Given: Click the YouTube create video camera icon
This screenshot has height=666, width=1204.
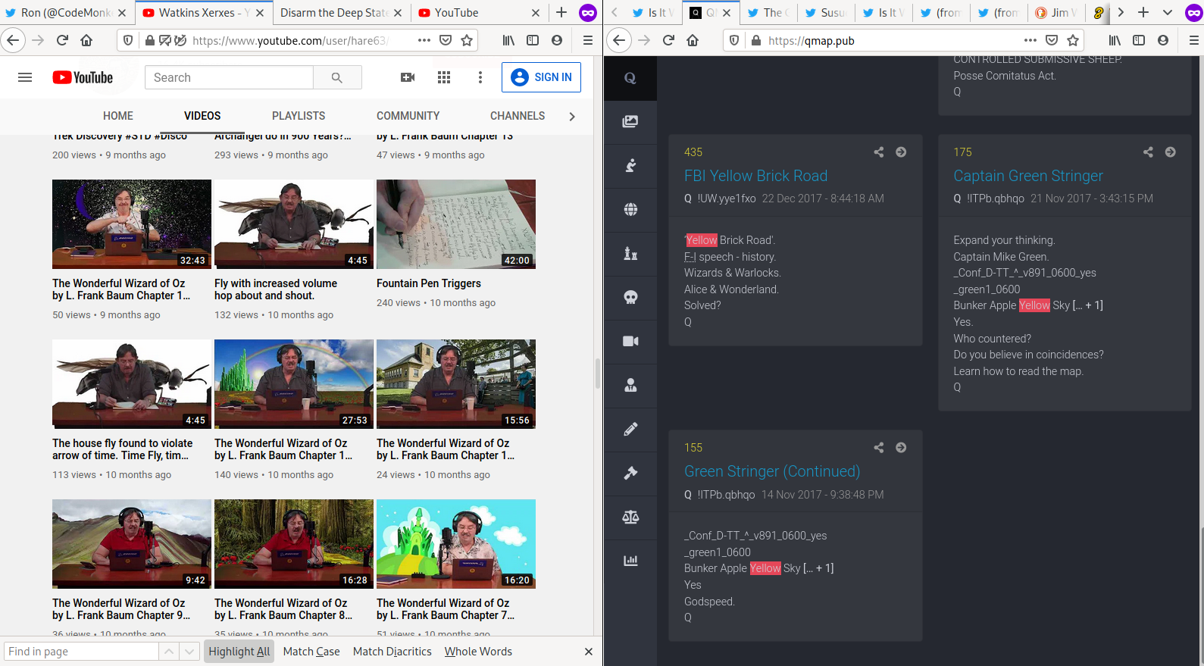Looking at the screenshot, I should [x=408, y=77].
